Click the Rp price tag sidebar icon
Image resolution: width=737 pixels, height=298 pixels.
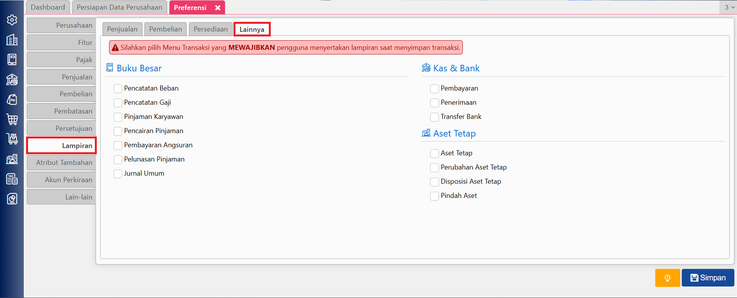coord(12,99)
